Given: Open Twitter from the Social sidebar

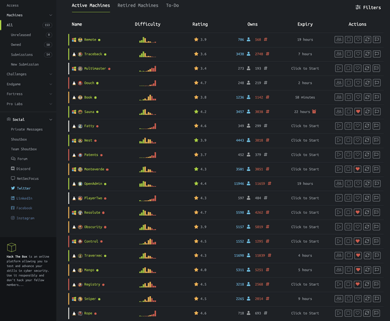Looking at the screenshot, I should (x=23, y=188).
